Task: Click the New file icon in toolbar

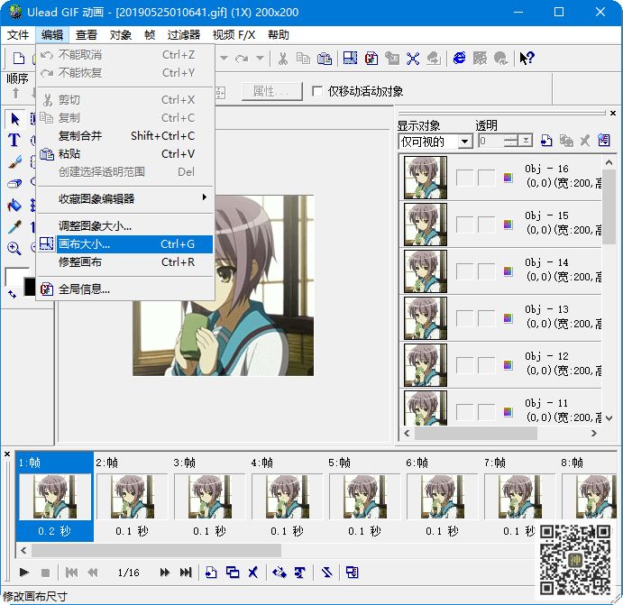Action: pyautogui.click(x=19, y=59)
